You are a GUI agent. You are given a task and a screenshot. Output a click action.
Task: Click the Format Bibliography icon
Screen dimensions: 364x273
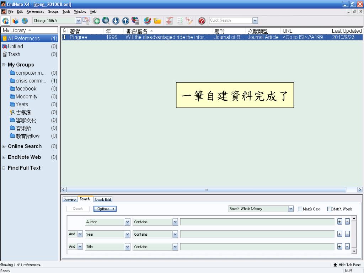coord(180,21)
